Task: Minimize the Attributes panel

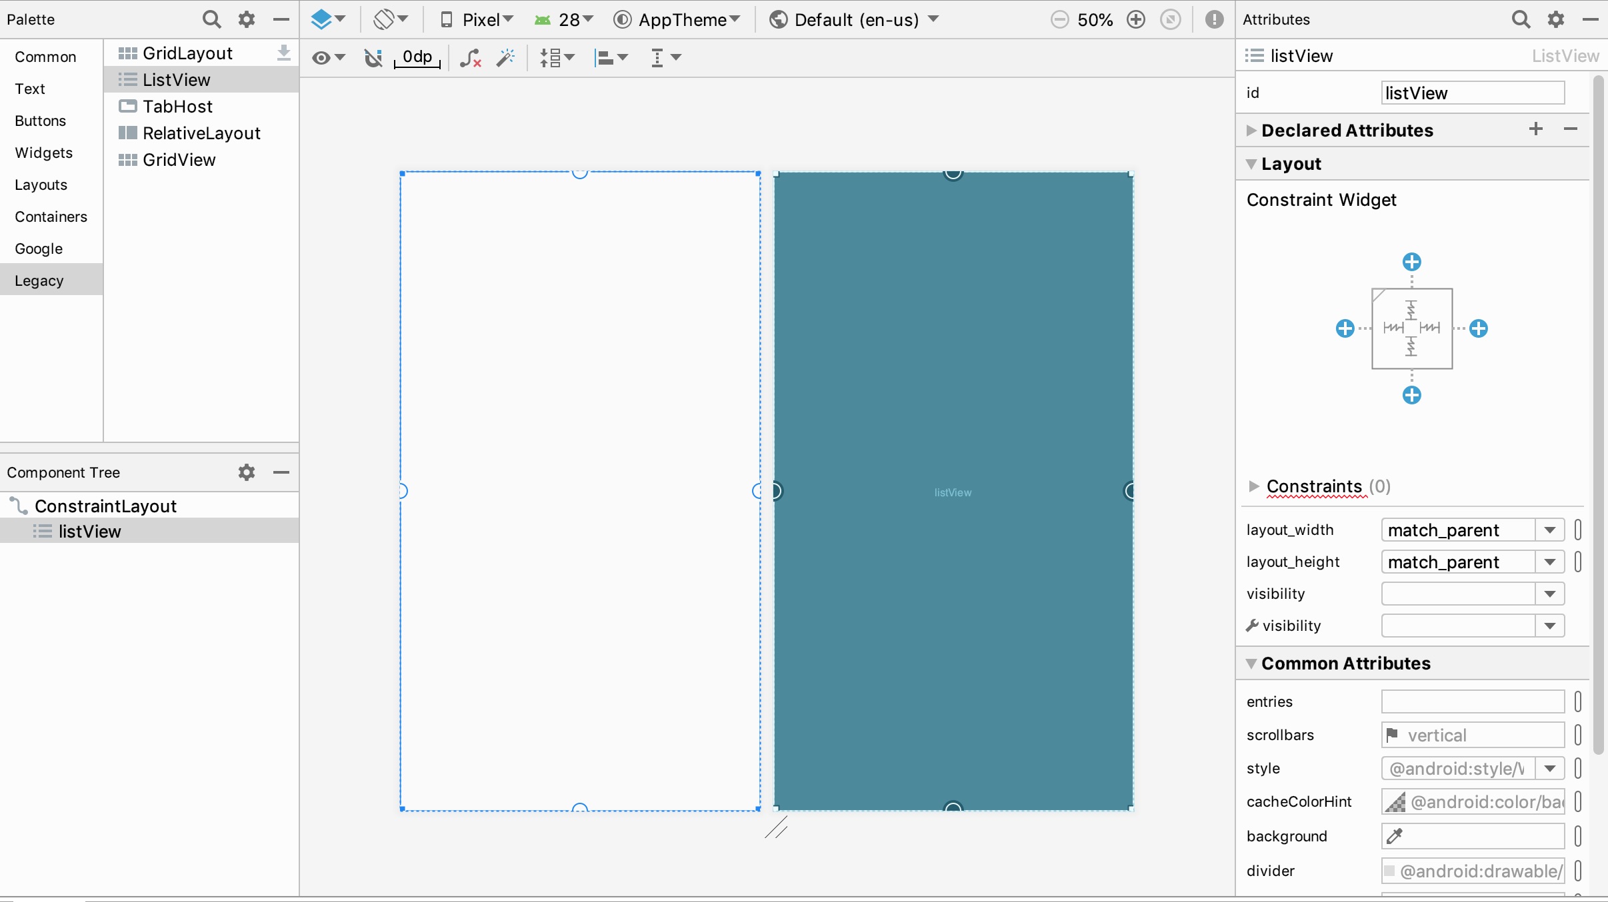Action: click(1591, 19)
